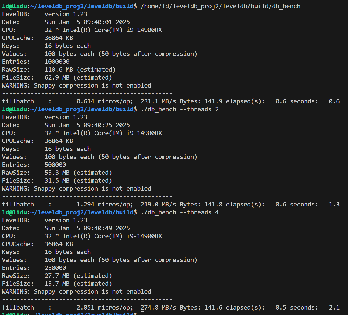The width and height of the screenshot is (348, 315).
Task: Click the '219.0 MB/s' throughput value
Action: 158,204
